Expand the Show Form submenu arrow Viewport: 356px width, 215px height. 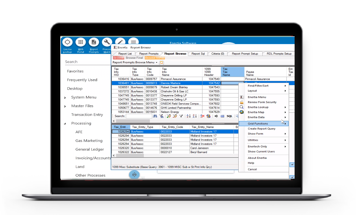[x=285, y=134]
